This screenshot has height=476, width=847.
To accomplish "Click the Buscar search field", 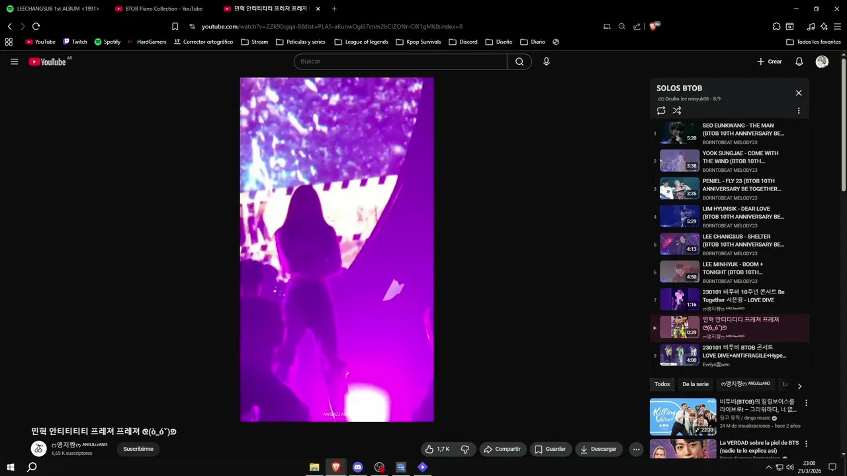I will coord(400,61).
